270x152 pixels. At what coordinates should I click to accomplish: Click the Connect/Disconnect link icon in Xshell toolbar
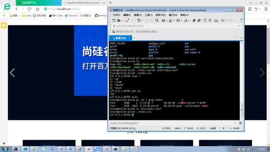point(127,21)
